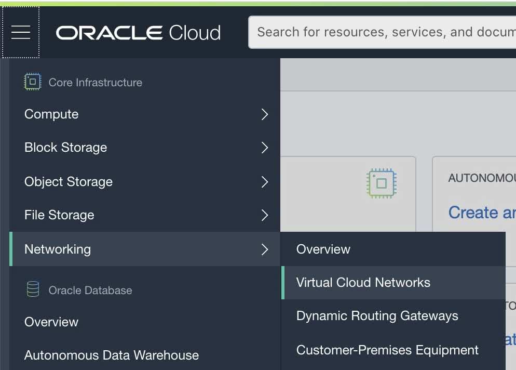Select the Networking menu item
This screenshot has height=370, width=516.
145,249
